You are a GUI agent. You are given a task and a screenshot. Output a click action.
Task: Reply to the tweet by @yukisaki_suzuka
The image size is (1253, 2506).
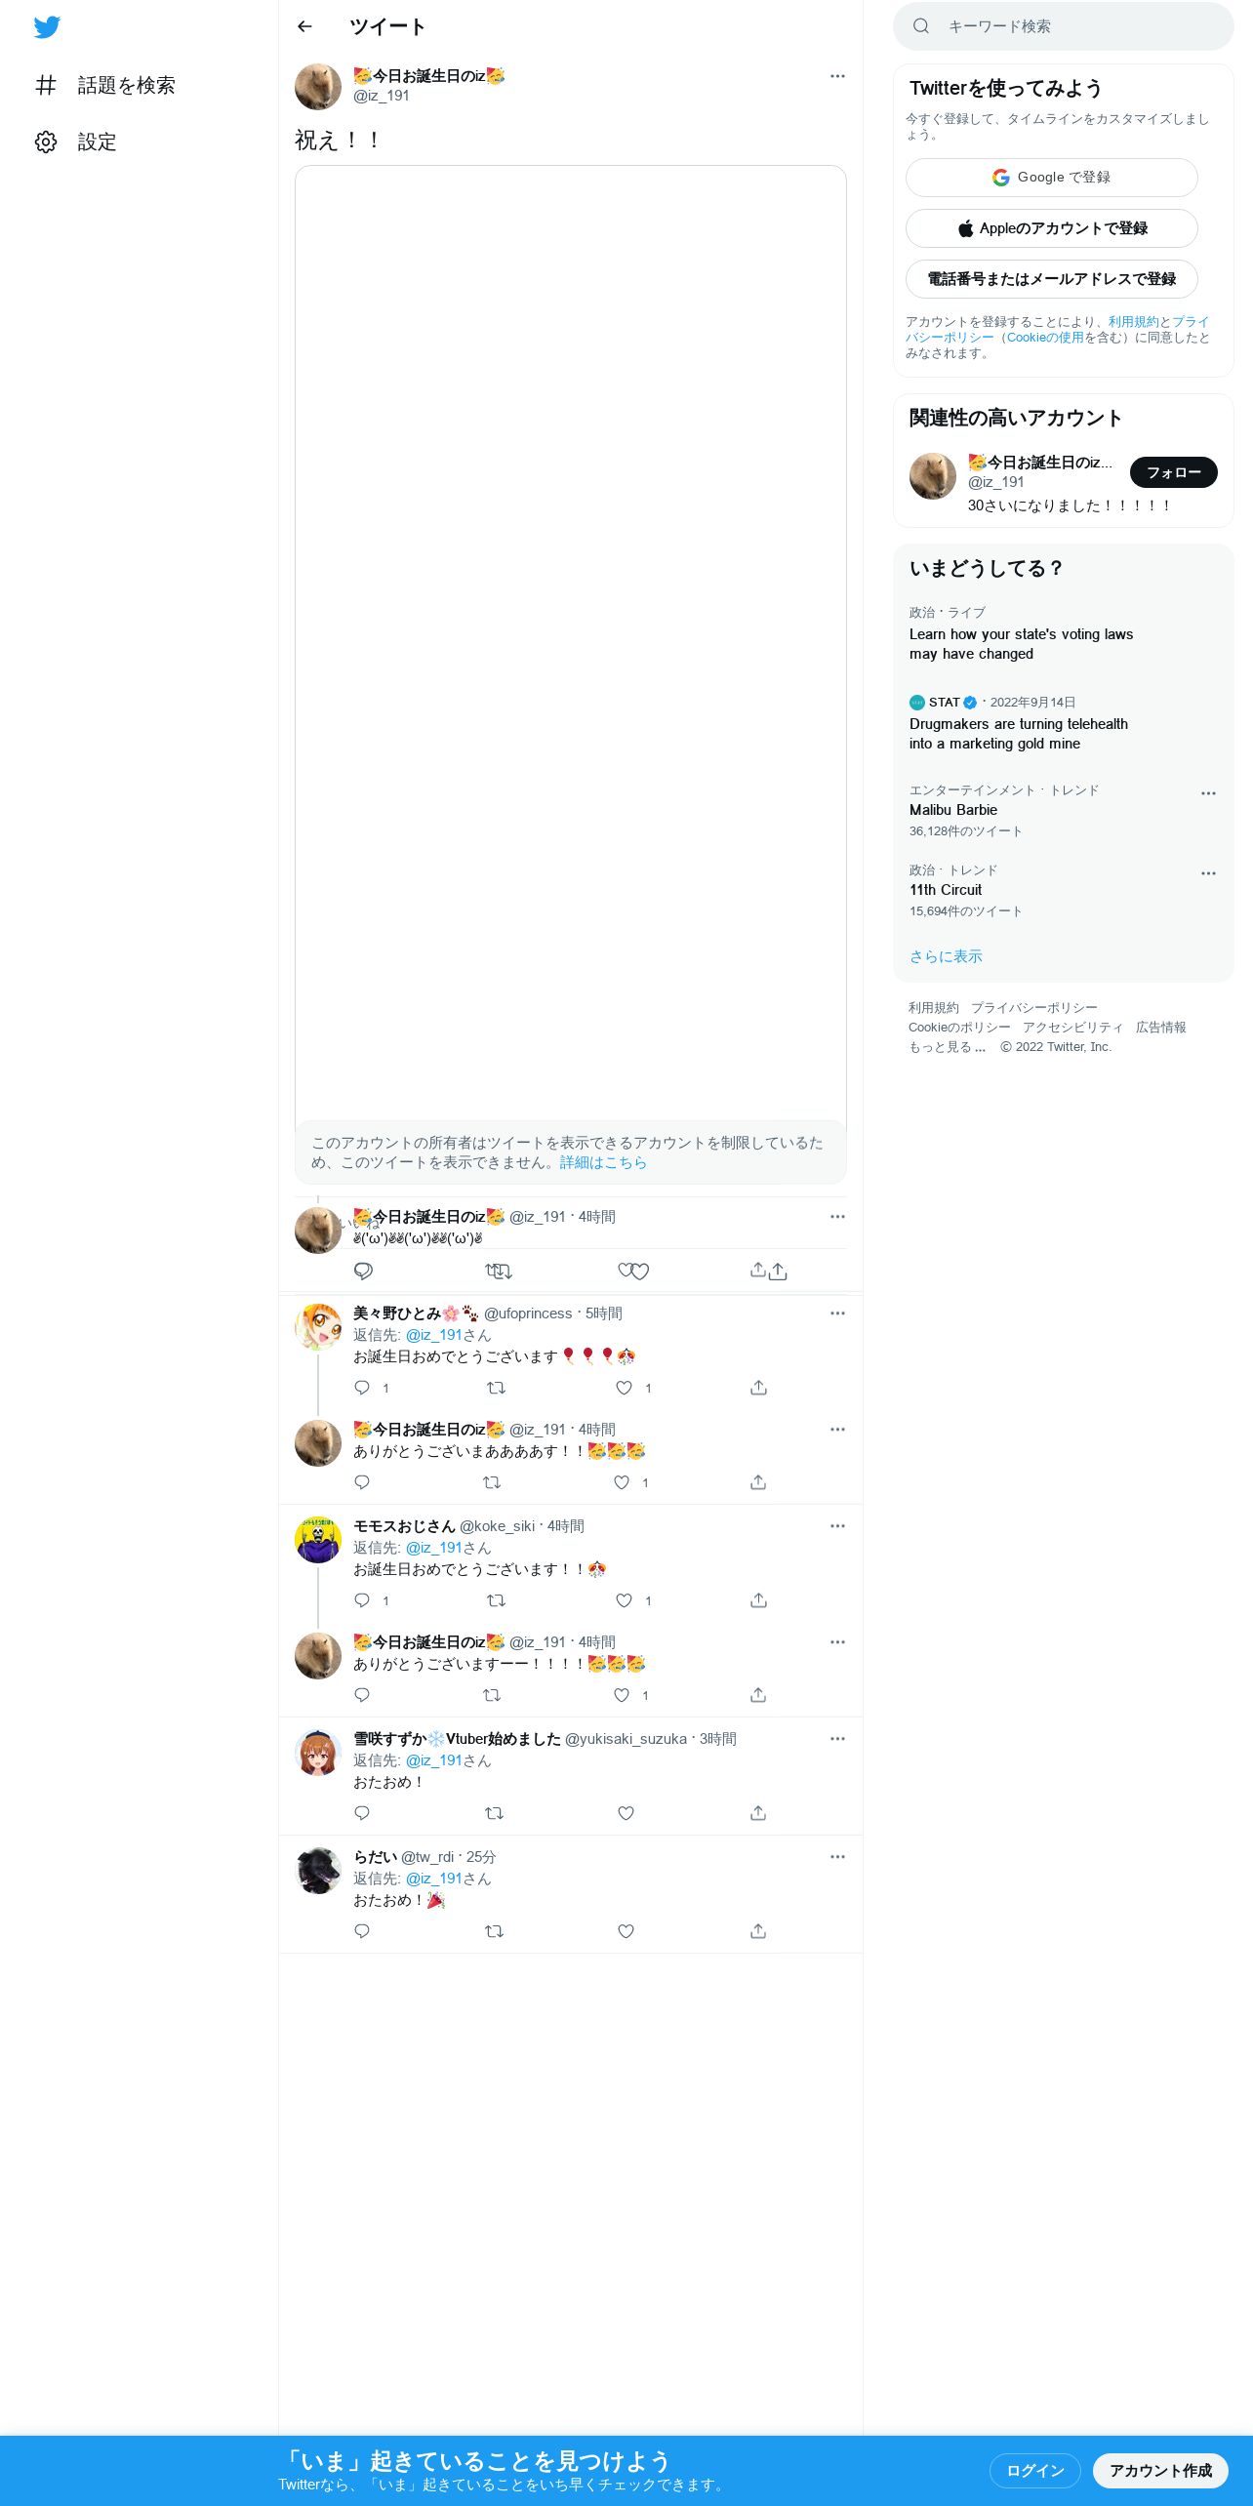click(362, 1813)
